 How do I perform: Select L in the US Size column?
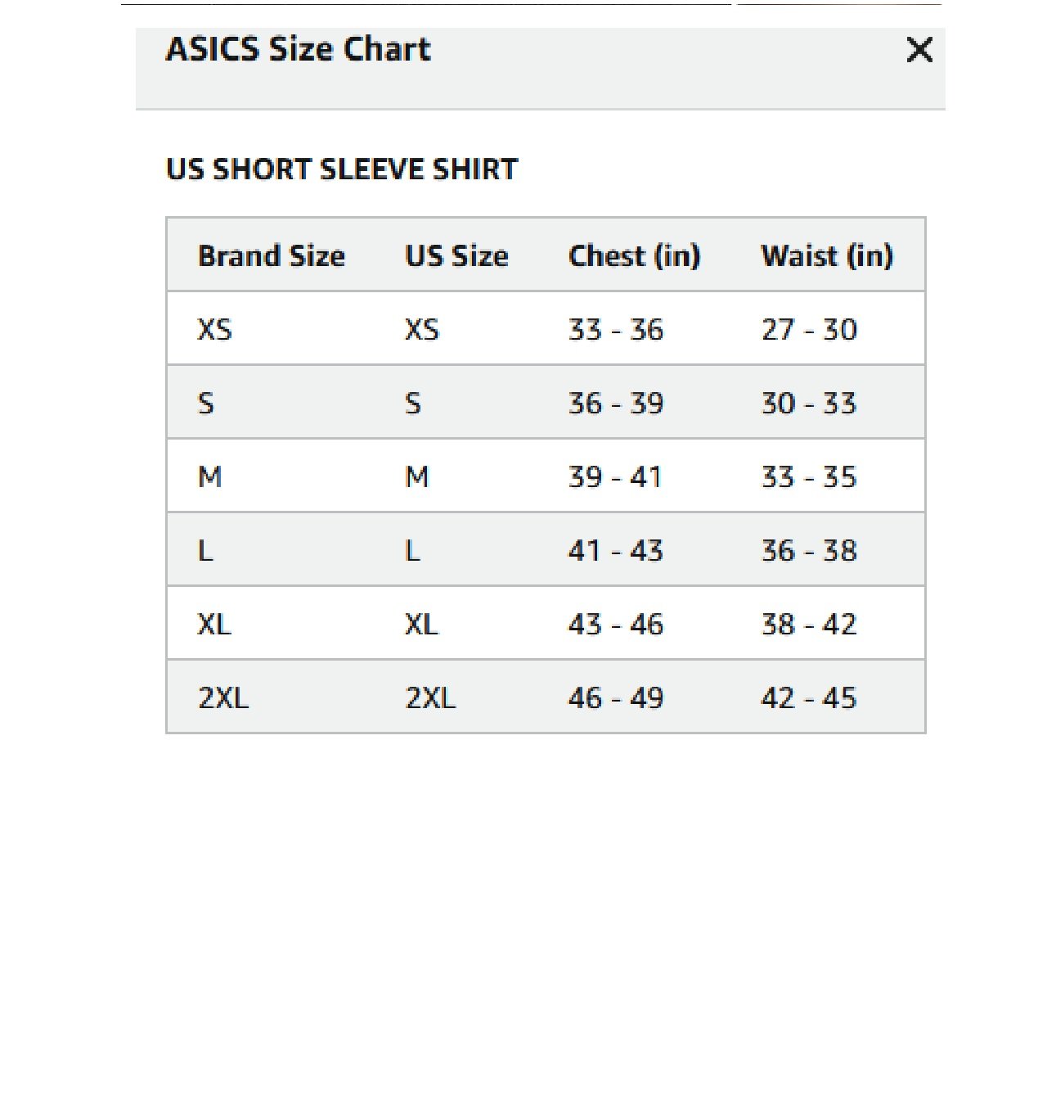point(413,550)
